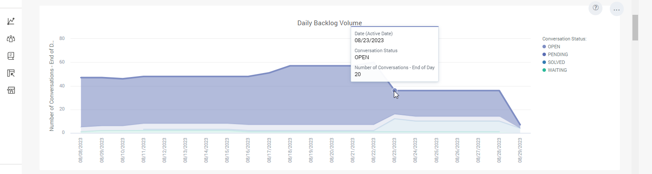The image size is (652, 174).
Task: Open the people group sidebar icon
Action: (x=11, y=39)
